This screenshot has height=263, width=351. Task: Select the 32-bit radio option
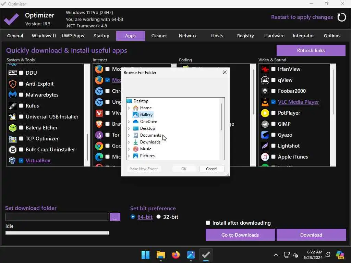tap(158, 217)
